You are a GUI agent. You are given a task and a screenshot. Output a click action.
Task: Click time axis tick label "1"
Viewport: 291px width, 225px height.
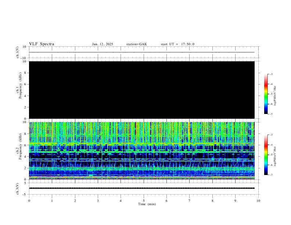(x=52, y=201)
